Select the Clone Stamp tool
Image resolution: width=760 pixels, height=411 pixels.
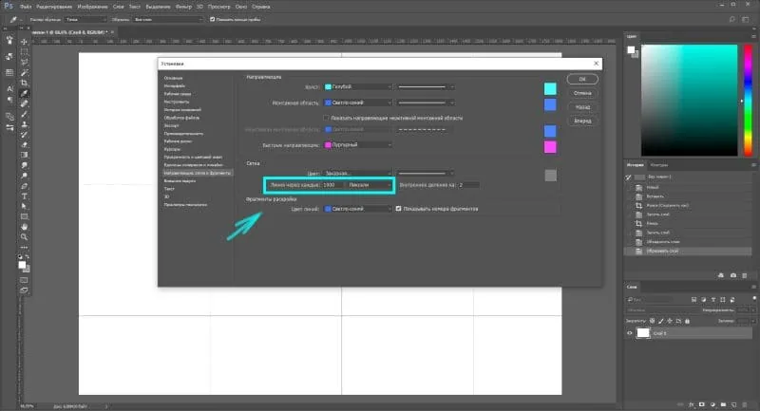point(24,124)
